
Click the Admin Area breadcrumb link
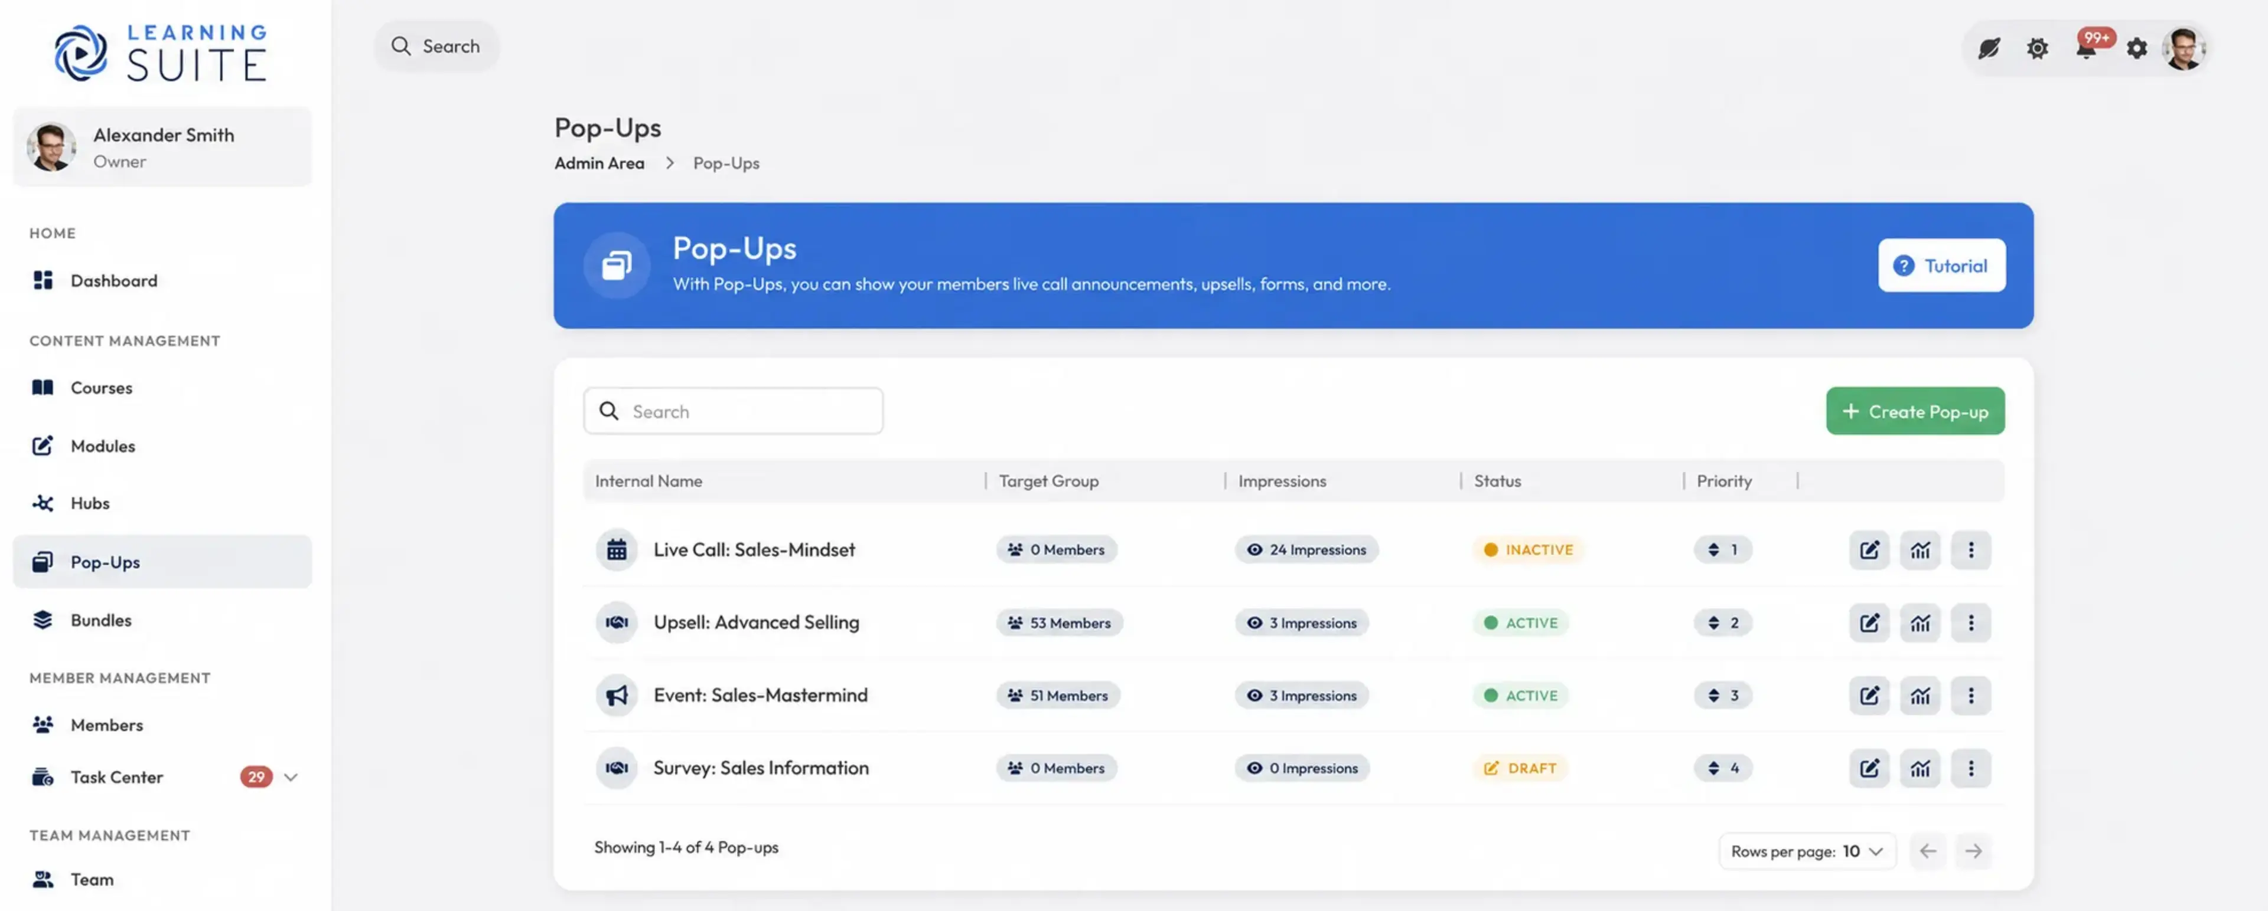point(599,163)
